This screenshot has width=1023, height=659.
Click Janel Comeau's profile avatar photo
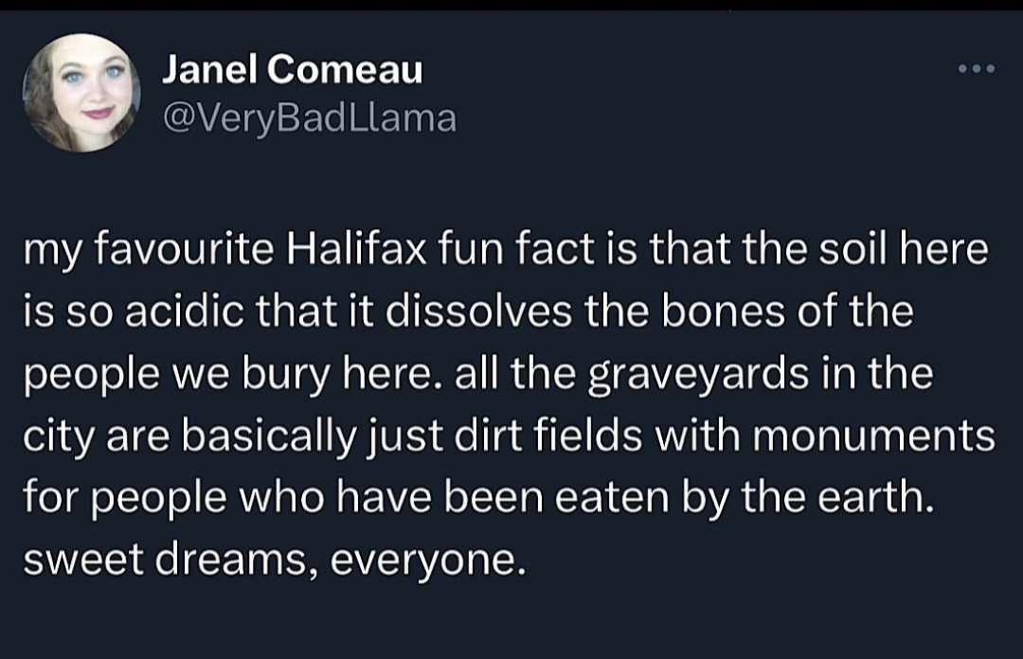pyautogui.click(x=81, y=93)
